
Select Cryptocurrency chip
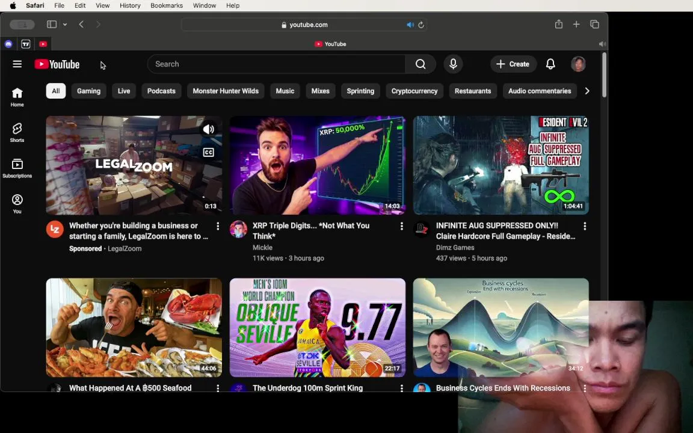point(414,91)
